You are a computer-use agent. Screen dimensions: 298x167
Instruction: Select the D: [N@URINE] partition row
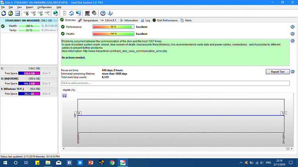(29, 81)
